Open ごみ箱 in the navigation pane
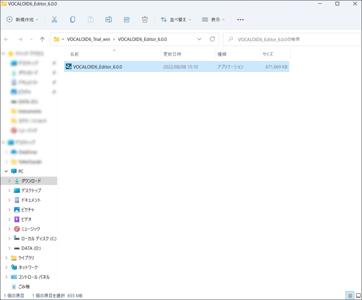362x300 pixels. (24, 286)
